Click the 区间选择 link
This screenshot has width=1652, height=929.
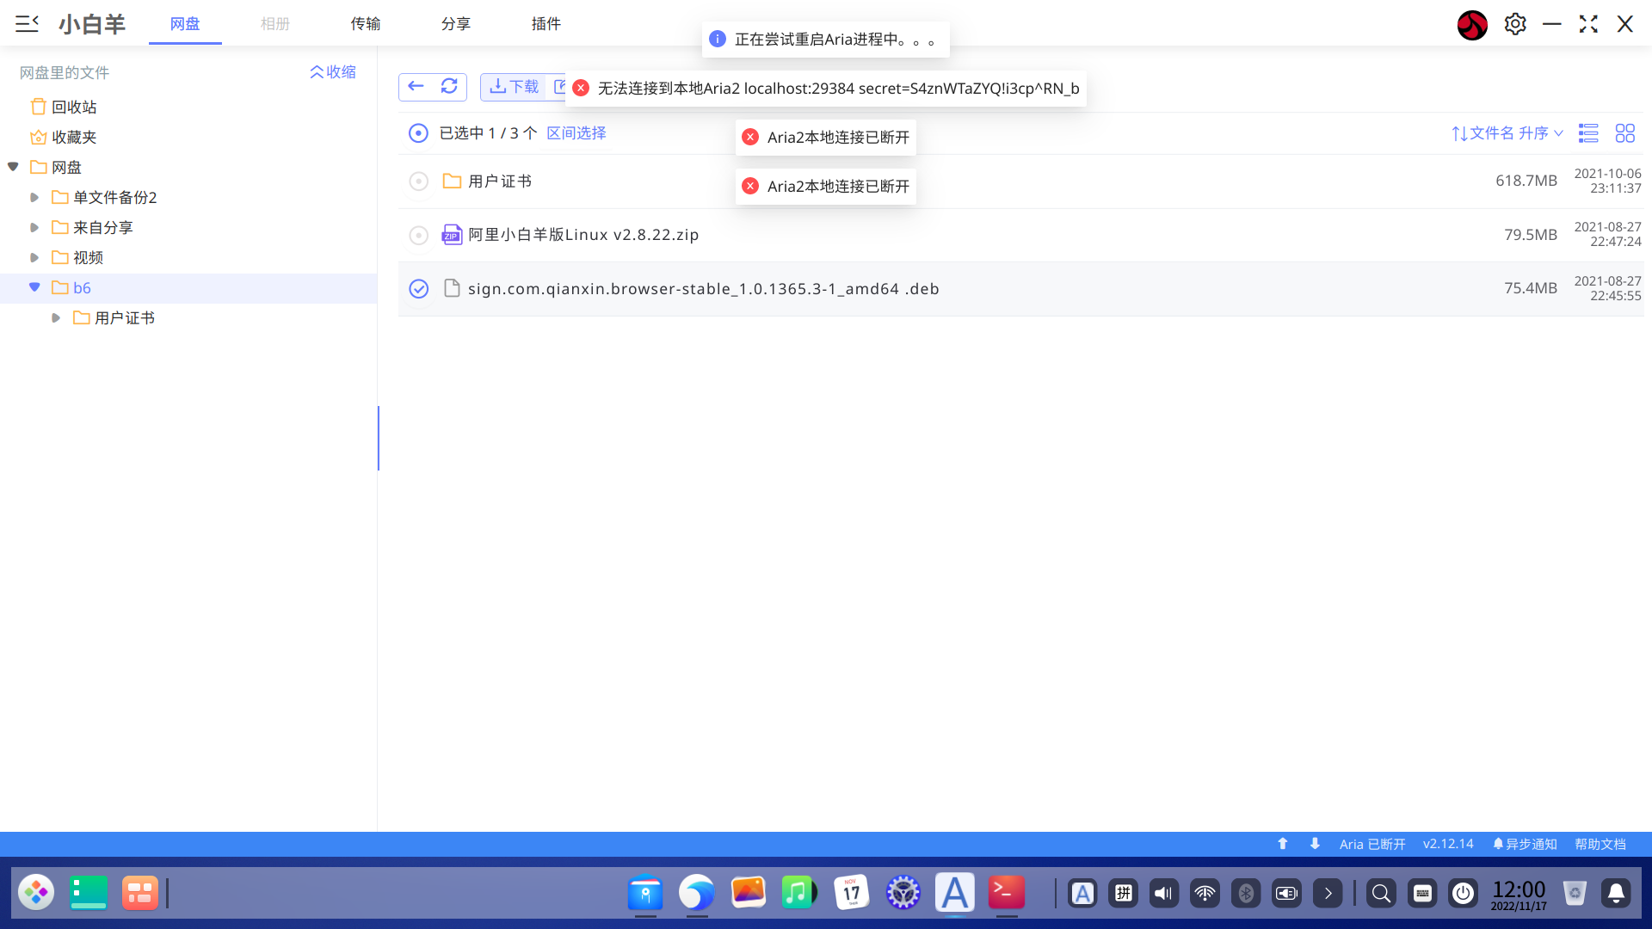(576, 133)
